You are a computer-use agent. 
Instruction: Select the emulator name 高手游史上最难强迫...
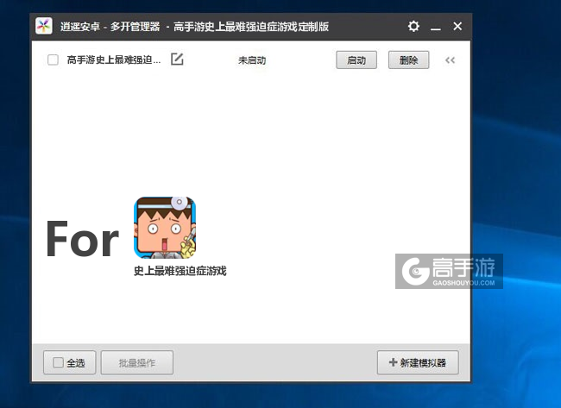click(114, 60)
